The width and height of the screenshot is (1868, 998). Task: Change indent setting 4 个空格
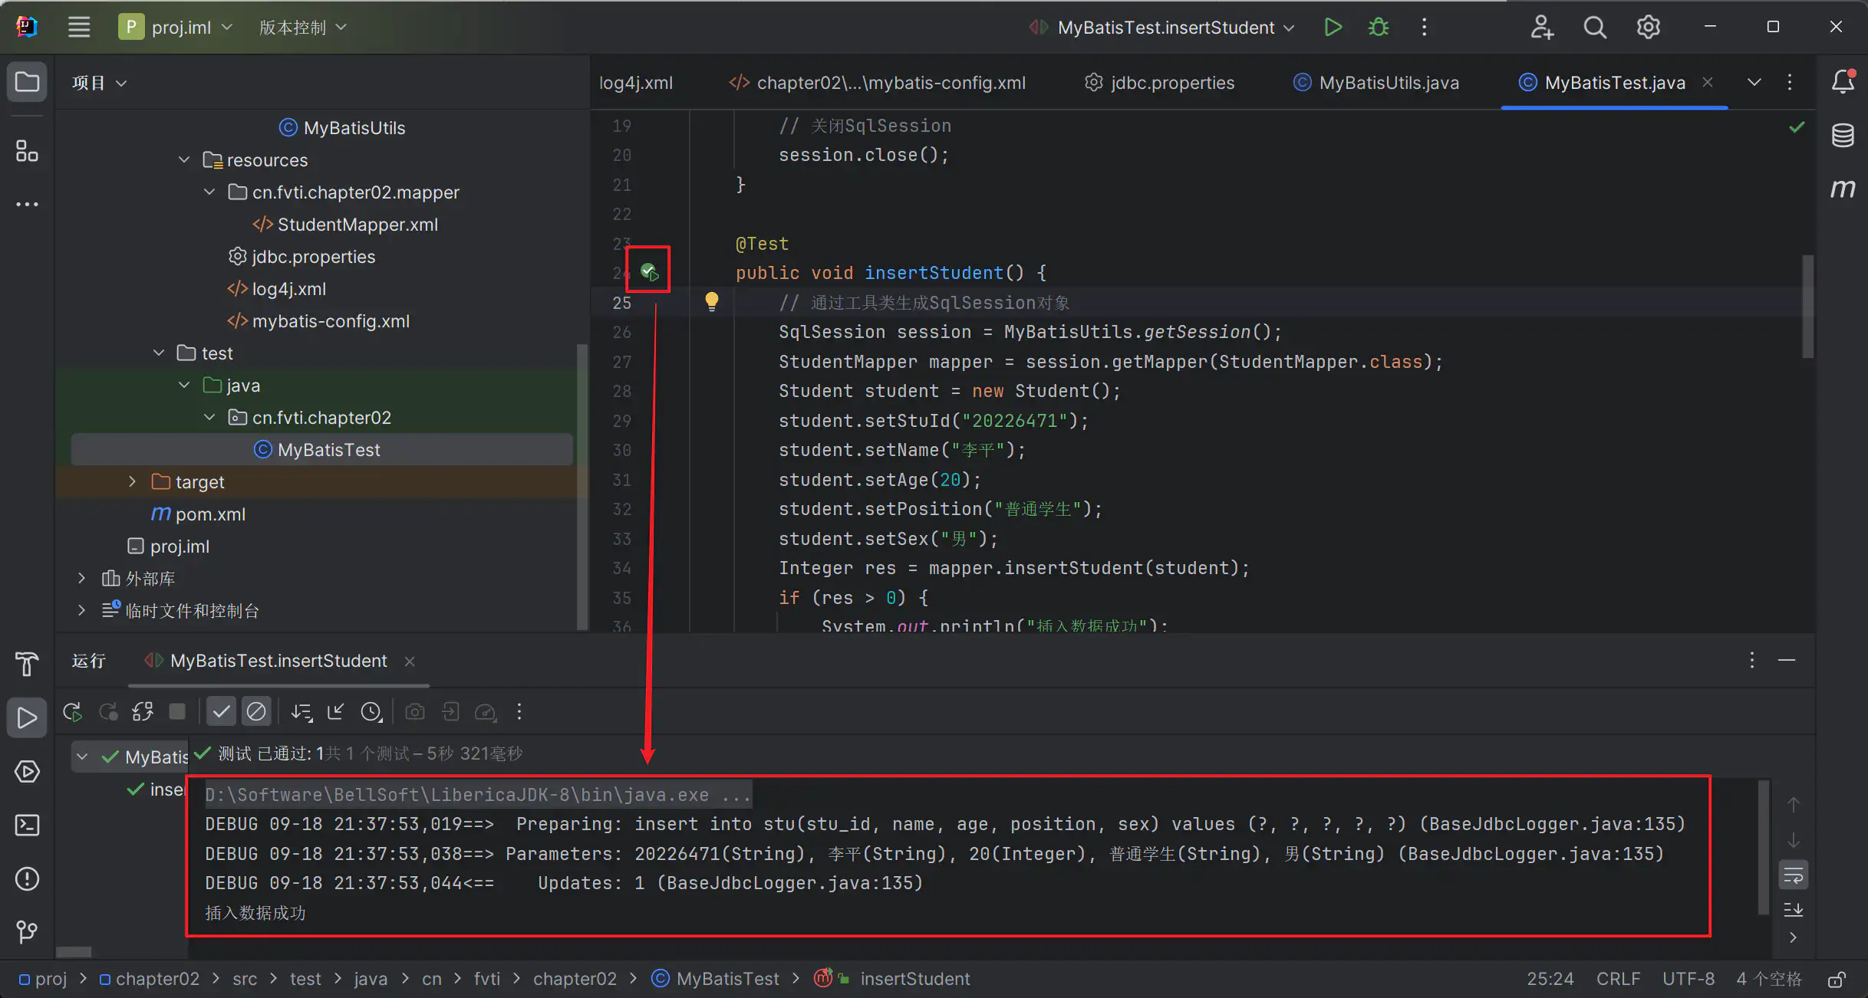[1768, 980]
